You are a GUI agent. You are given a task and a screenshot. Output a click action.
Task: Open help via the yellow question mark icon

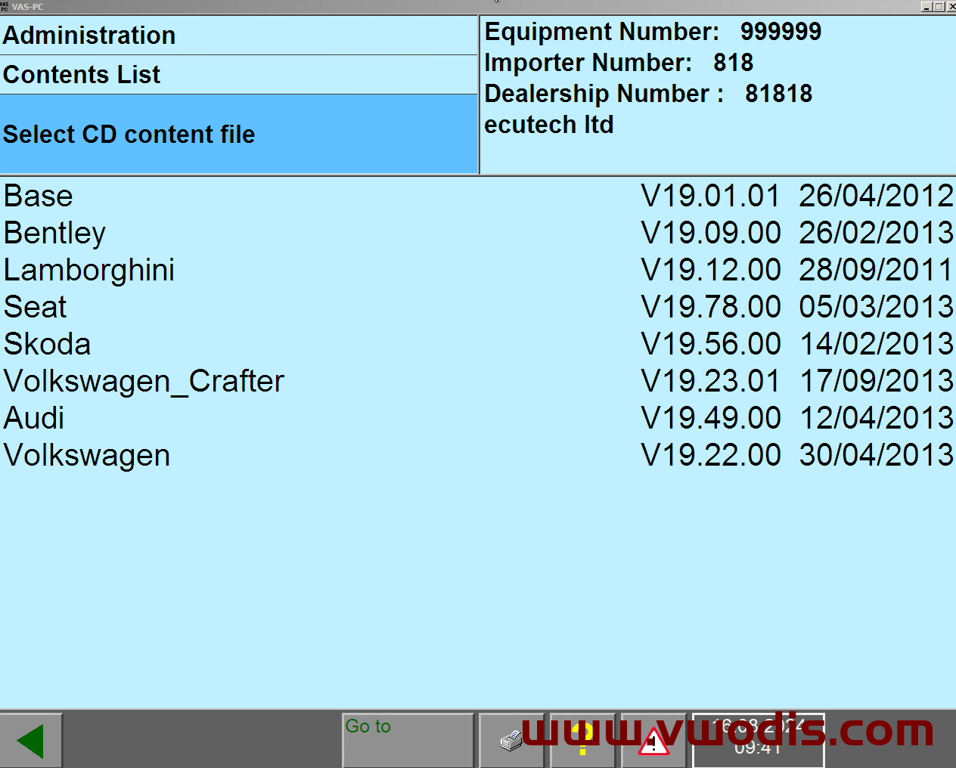point(582,739)
